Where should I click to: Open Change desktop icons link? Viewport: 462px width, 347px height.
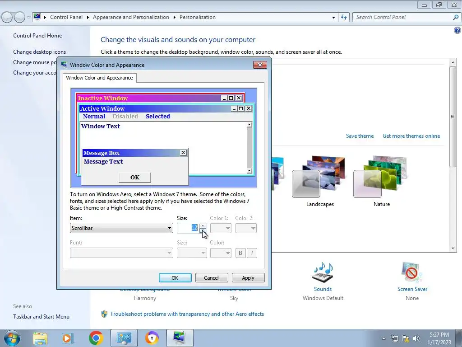click(40, 52)
